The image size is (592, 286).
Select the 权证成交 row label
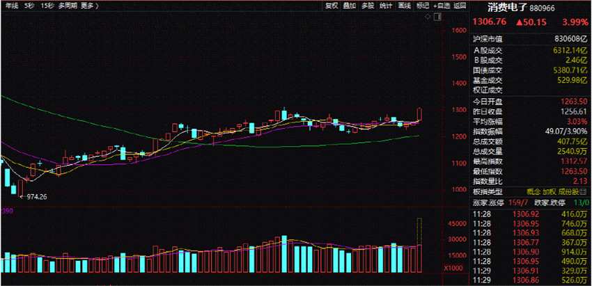coord(488,90)
